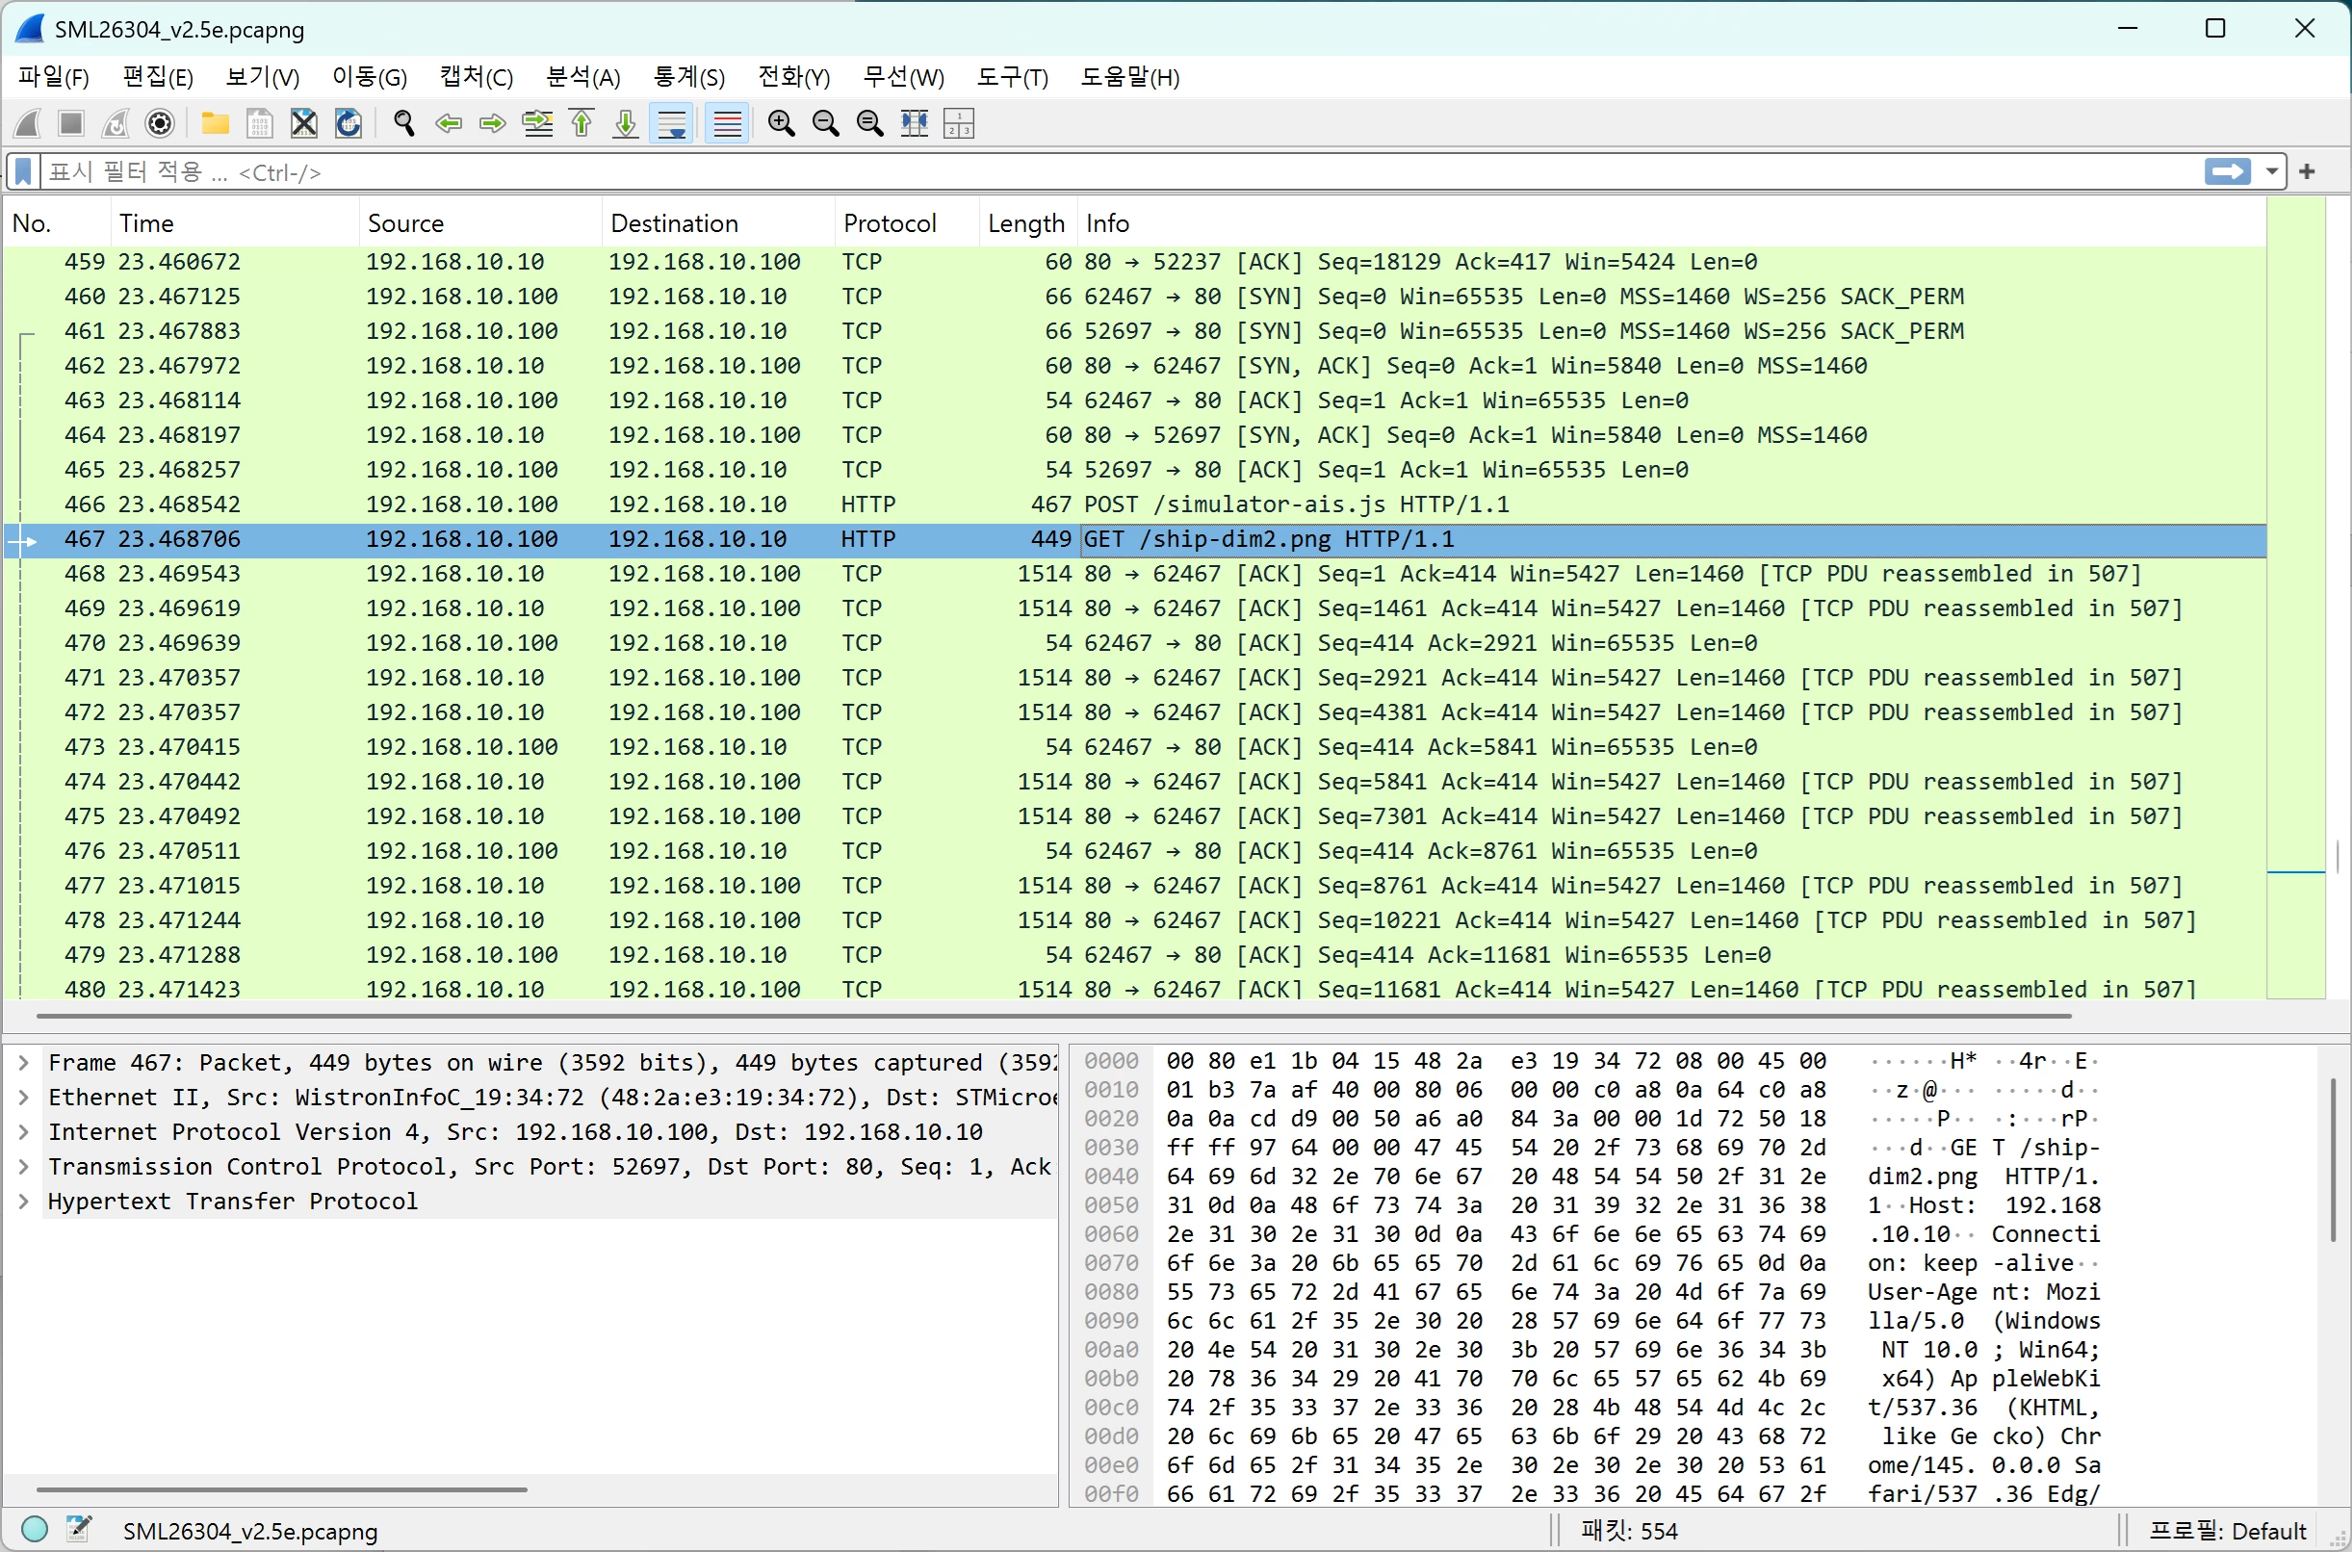Viewport: 2352px width, 1552px height.
Task: Click the packet list horizontal scrollbar
Action: (x=1054, y=1016)
